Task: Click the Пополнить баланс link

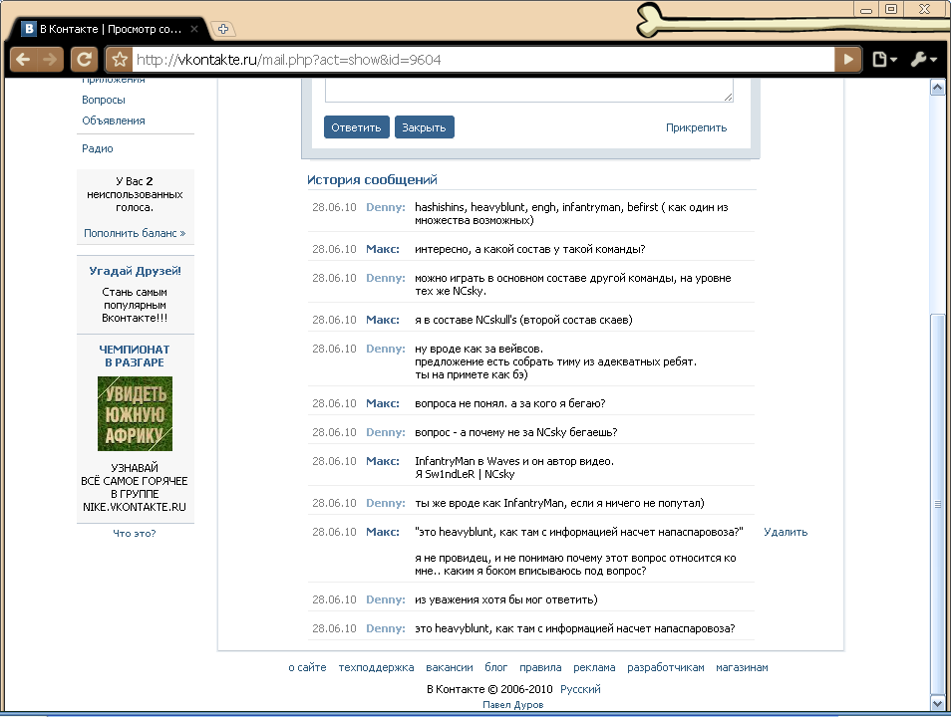Action: 135,233
